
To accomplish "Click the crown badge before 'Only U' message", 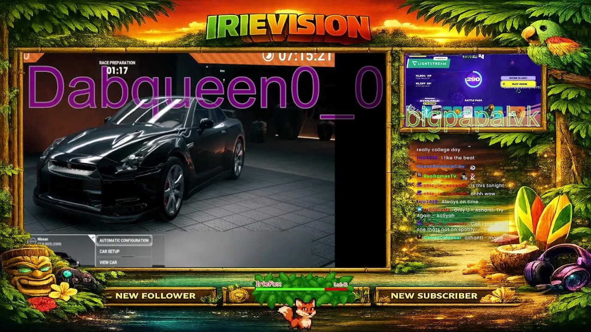I will click(x=419, y=209).
